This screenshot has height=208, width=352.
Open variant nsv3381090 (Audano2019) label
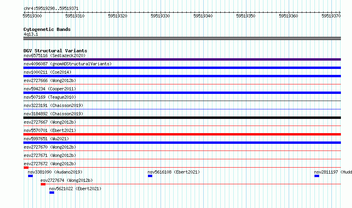[55, 172]
